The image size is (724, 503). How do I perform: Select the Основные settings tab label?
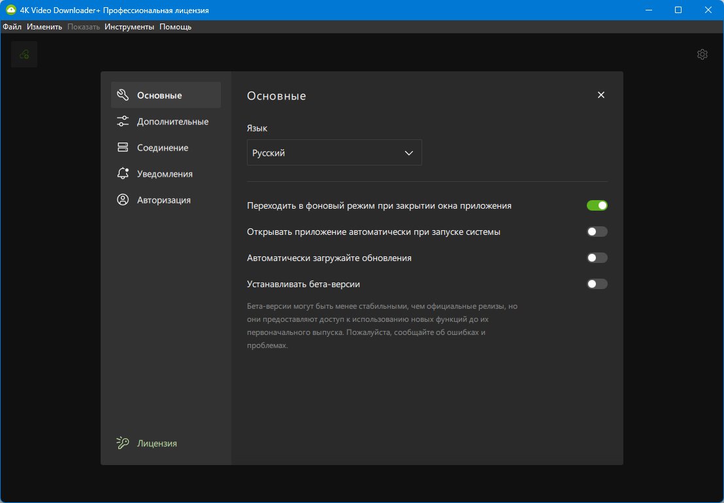tap(159, 95)
